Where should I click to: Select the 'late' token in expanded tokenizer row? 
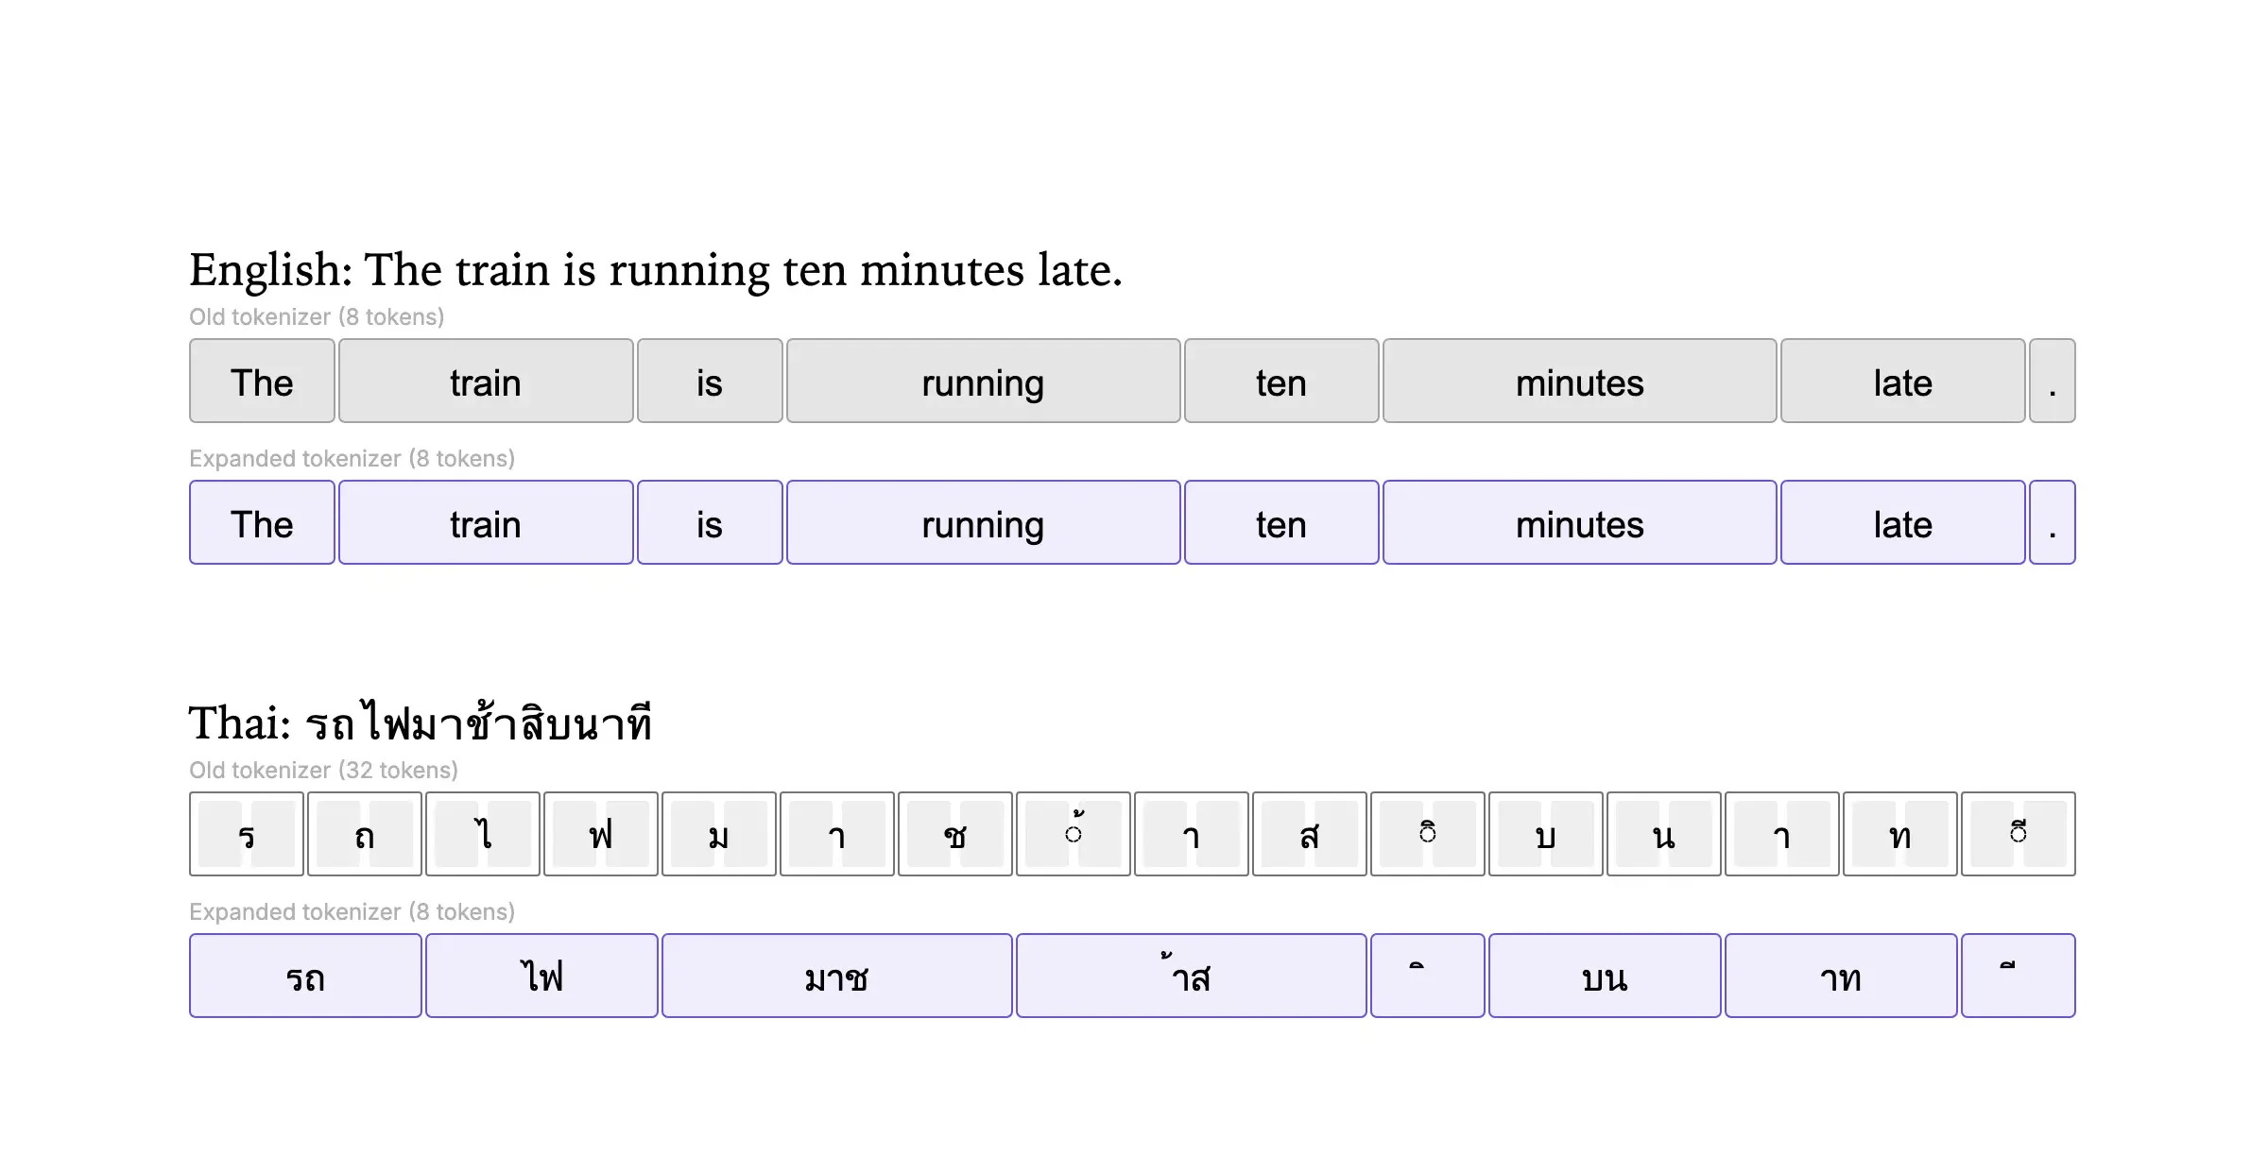(x=1903, y=522)
